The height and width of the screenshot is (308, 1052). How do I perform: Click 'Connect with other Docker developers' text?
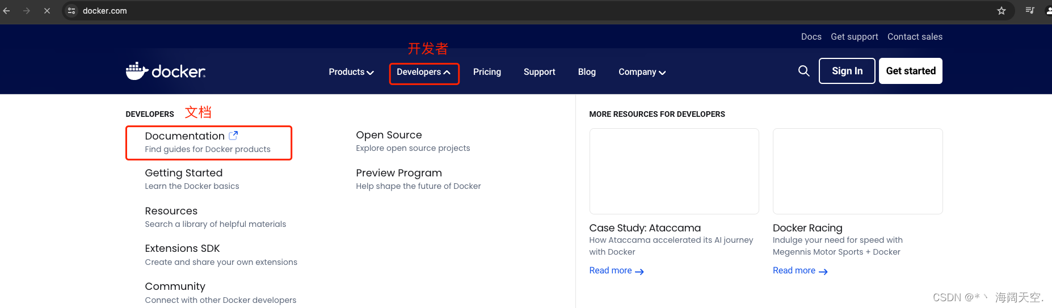[220, 300]
